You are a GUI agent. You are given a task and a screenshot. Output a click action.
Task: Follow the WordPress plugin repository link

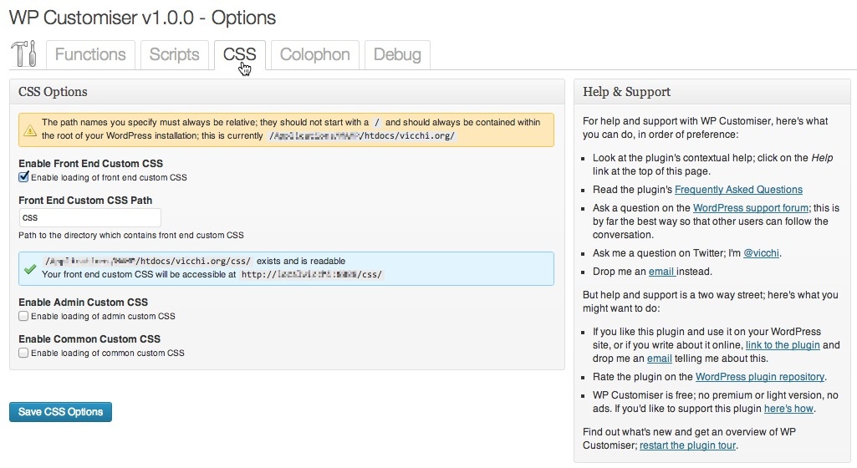[x=760, y=377]
